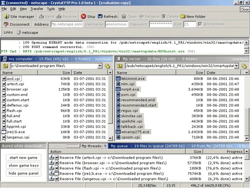Click the nsrp8.exe icon
Viewport: 250px width, 188px height.
tap(118, 89)
